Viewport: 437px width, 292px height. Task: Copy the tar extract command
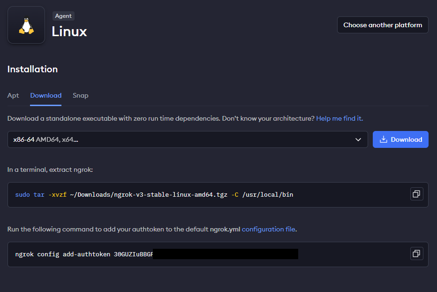(416, 194)
